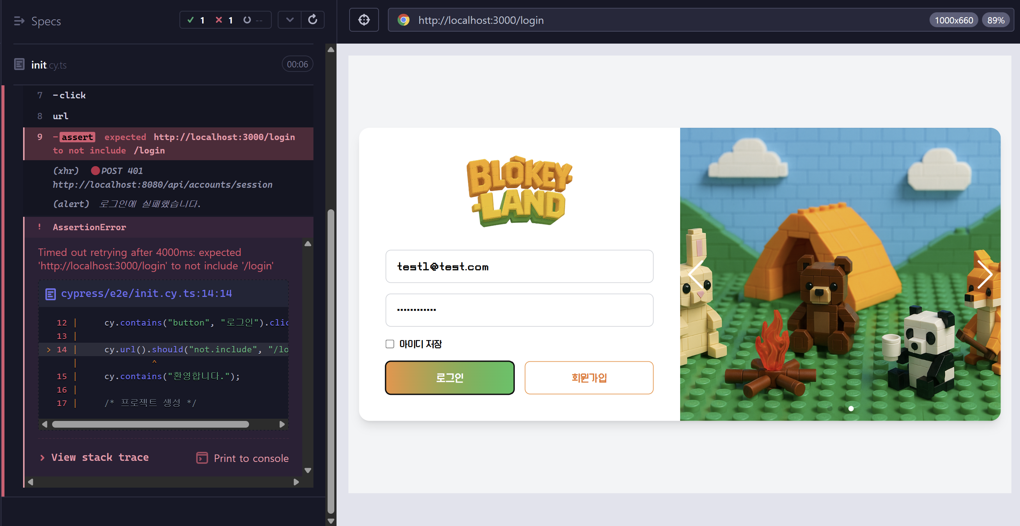Rerun all tests with reload icon
The height and width of the screenshot is (526, 1020).
[x=313, y=20]
